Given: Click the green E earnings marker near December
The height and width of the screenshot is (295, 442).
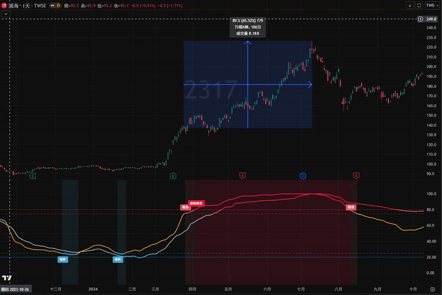Looking at the screenshot, I should [x=33, y=176].
